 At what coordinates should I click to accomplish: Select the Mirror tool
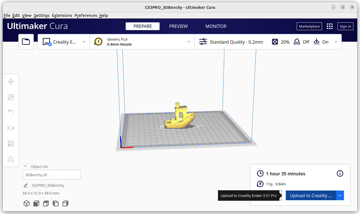[11, 128]
